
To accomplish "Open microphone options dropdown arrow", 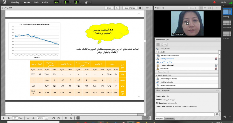I will tap(70, 2).
